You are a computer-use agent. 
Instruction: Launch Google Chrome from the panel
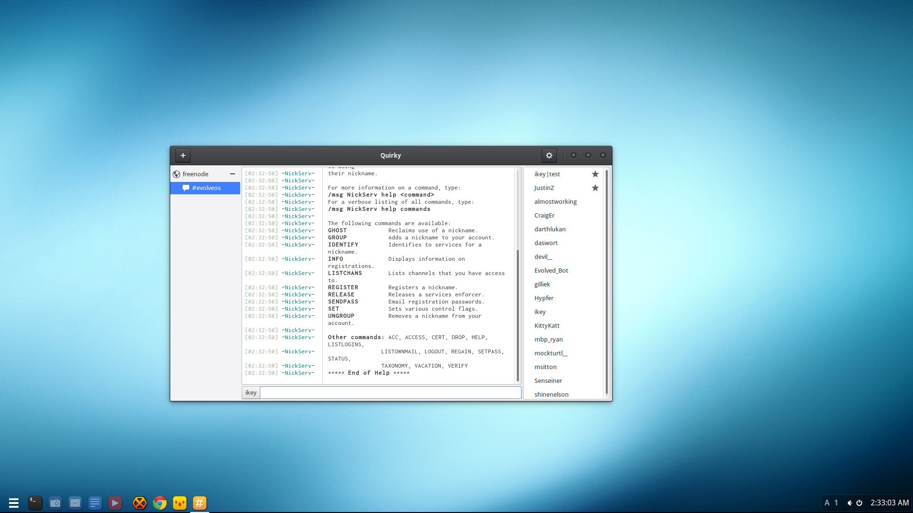(x=160, y=503)
